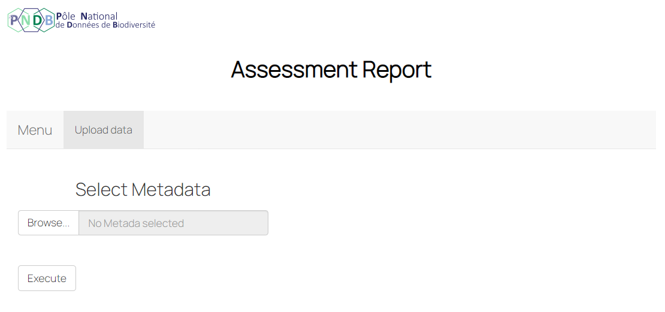Choose a metadata file via Browse...
Viewport: 665px width, 312px height.
49,223
